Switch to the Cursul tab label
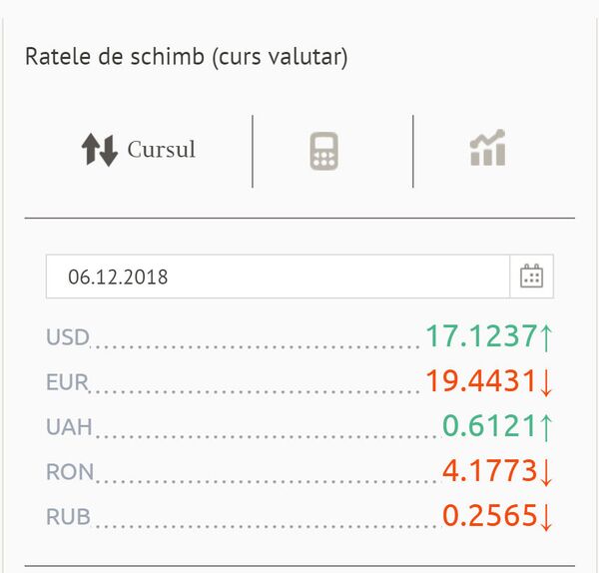The width and height of the screenshot is (599, 573). click(x=162, y=151)
